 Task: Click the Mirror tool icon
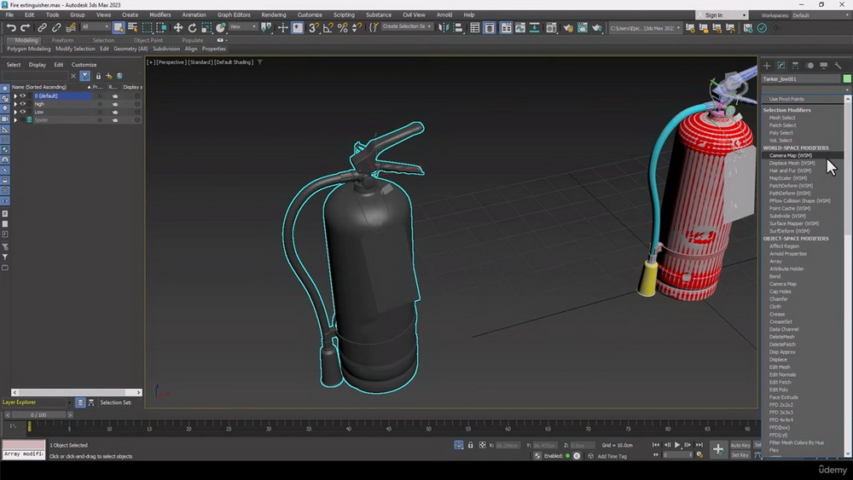(444, 28)
